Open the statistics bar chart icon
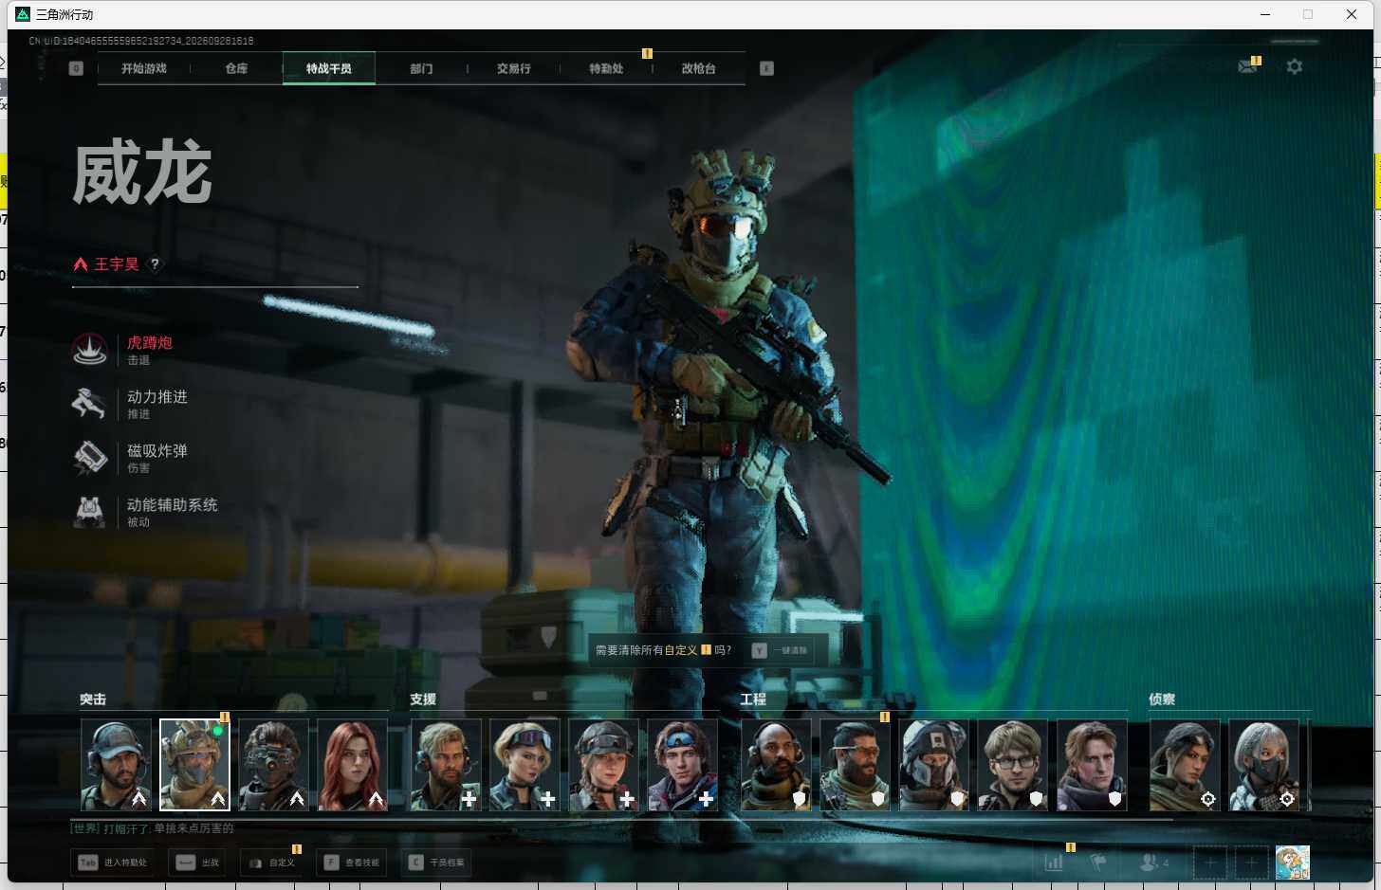Screen dimensions: 1381x890 coord(1054,863)
